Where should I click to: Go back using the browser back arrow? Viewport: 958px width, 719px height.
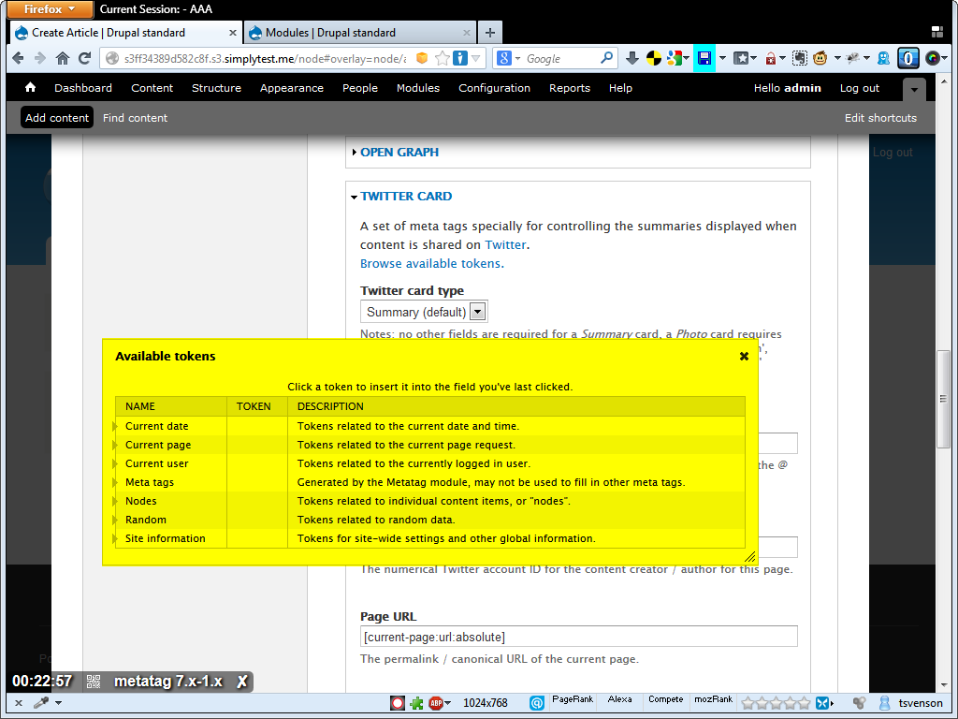pos(19,58)
